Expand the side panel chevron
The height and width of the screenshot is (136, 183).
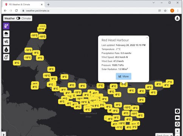coord(3,134)
